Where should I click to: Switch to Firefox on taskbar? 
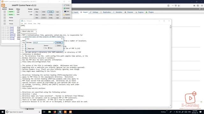(55, 112)
